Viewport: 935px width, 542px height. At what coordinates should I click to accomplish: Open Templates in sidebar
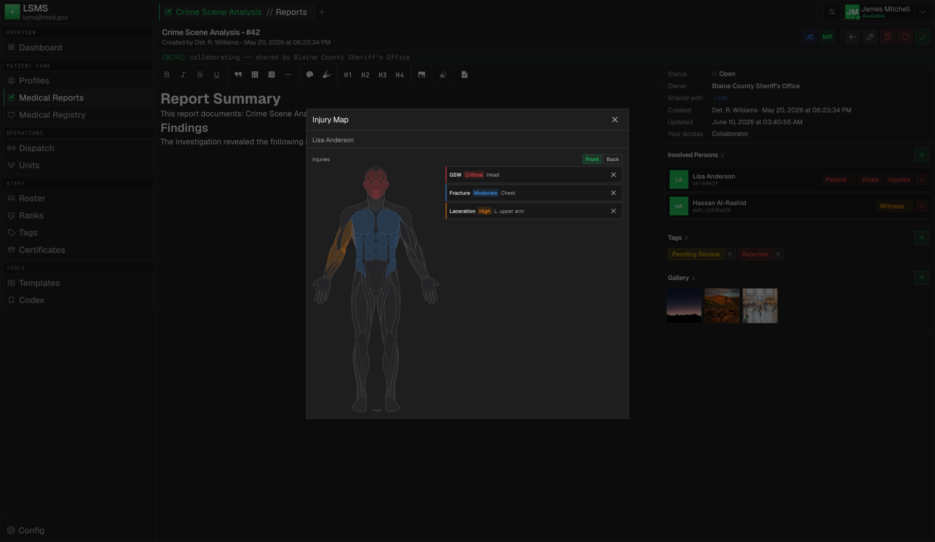tap(78, 283)
